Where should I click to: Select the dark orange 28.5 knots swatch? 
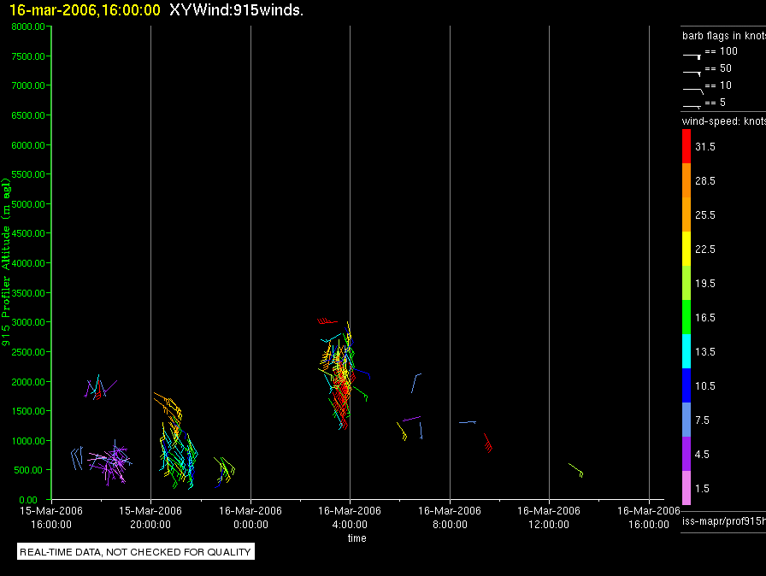tap(686, 180)
